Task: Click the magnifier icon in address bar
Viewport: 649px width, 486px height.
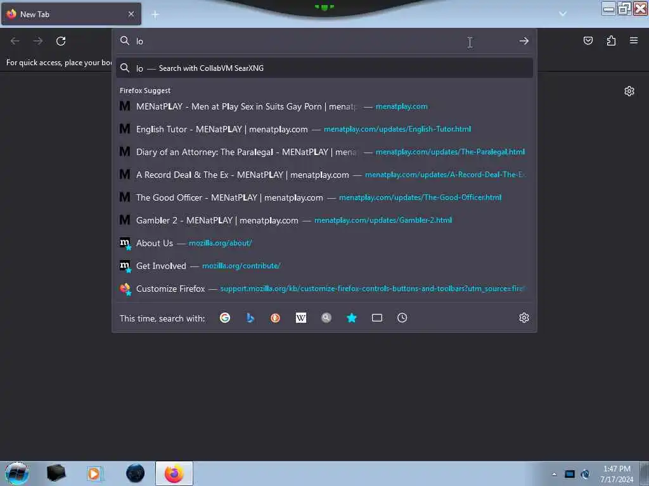Action: pos(125,40)
